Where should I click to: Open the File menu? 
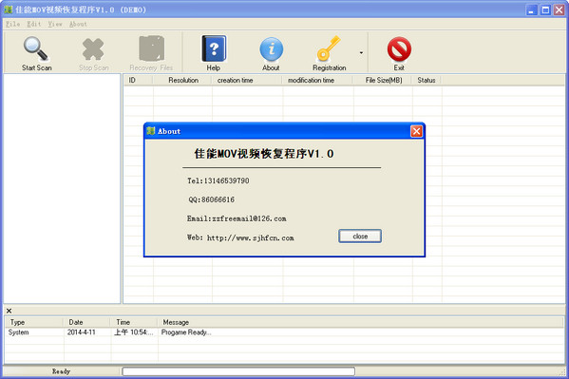coord(12,24)
